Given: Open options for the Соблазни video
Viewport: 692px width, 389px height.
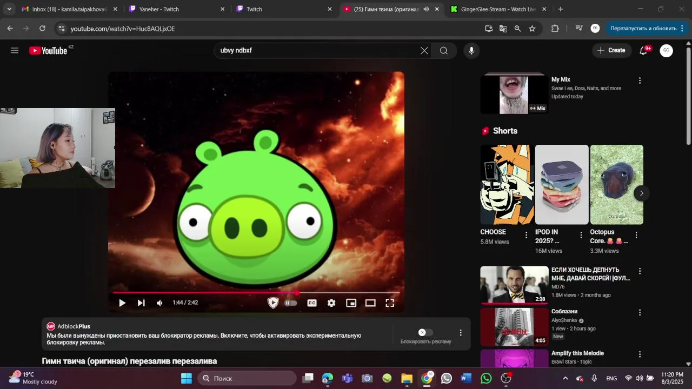Looking at the screenshot, I should coord(640,312).
